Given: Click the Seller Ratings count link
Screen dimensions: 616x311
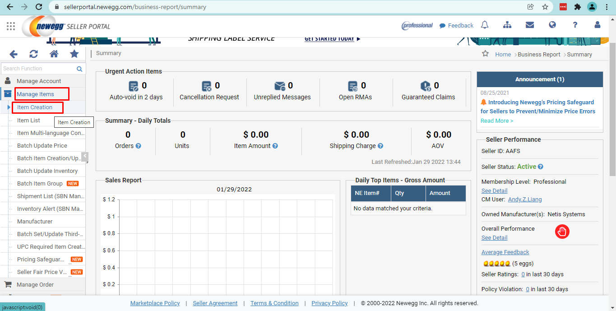Looking at the screenshot, I should (x=523, y=274).
